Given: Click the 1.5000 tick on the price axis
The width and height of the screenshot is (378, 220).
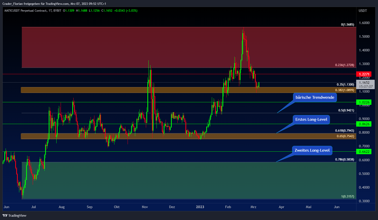Looking at the screenshot, I should (364, 36).
